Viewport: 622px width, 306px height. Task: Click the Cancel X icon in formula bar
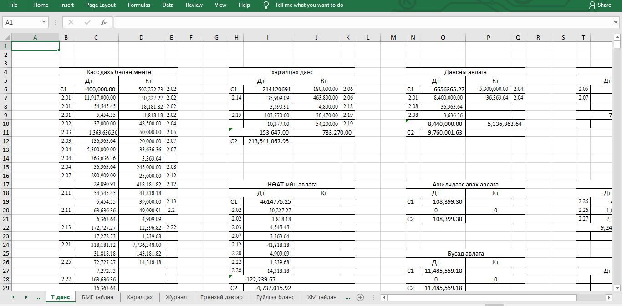[71, 22]
